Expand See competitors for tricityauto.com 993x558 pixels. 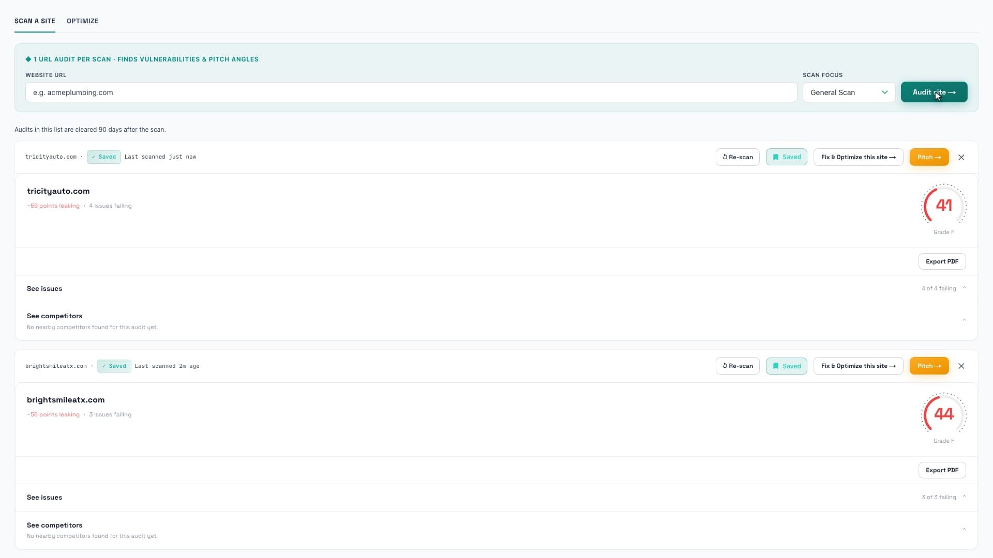coord(496,321)
